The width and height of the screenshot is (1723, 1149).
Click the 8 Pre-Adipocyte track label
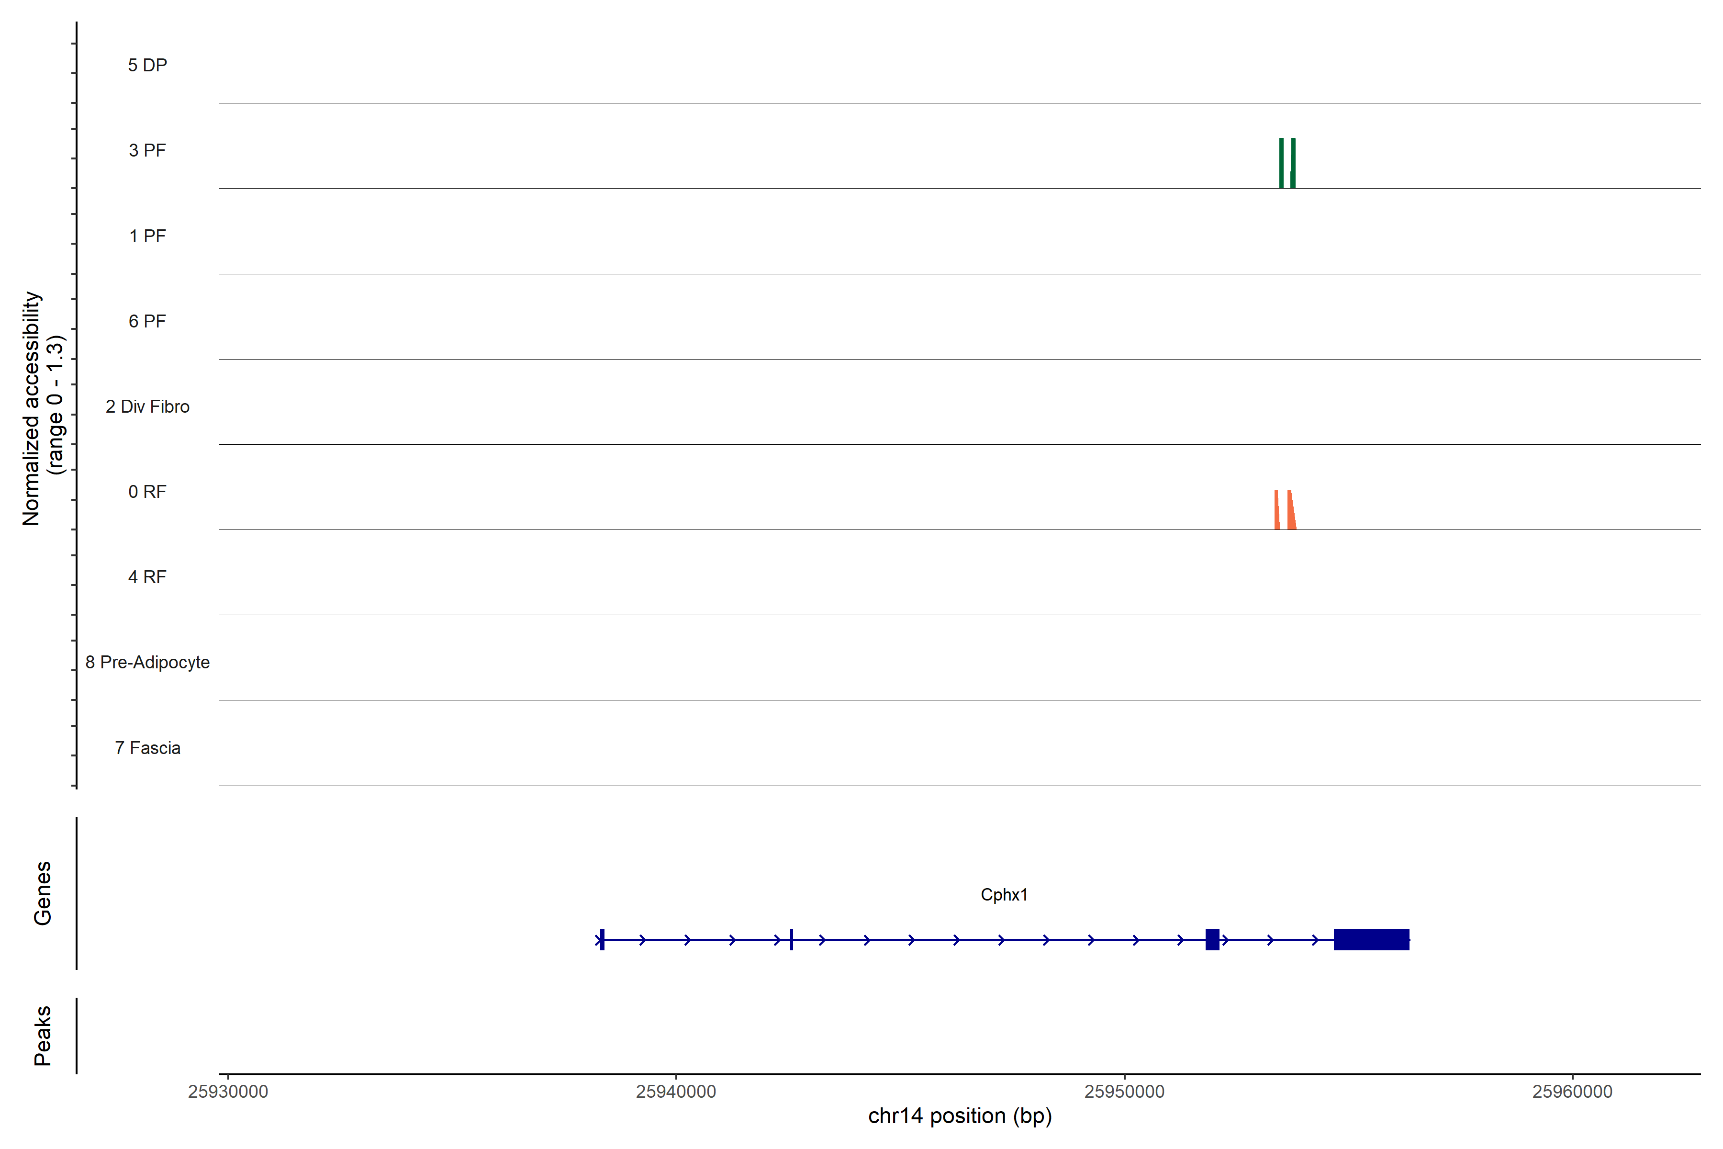coord(147,663)
